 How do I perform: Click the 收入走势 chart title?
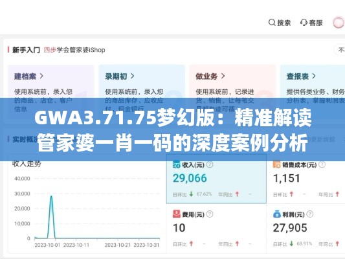tap(27, 164)
